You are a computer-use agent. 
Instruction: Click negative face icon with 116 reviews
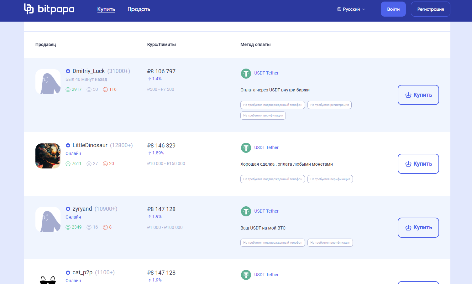click(105, 90)
